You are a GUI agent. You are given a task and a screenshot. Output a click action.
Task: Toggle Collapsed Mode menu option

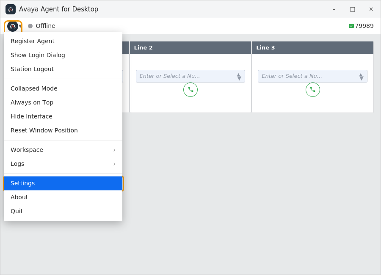click(x=63, y=88)
